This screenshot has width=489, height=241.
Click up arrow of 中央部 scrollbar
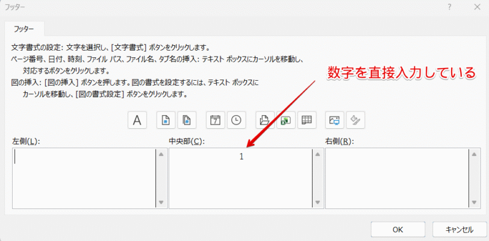point(318,154)
